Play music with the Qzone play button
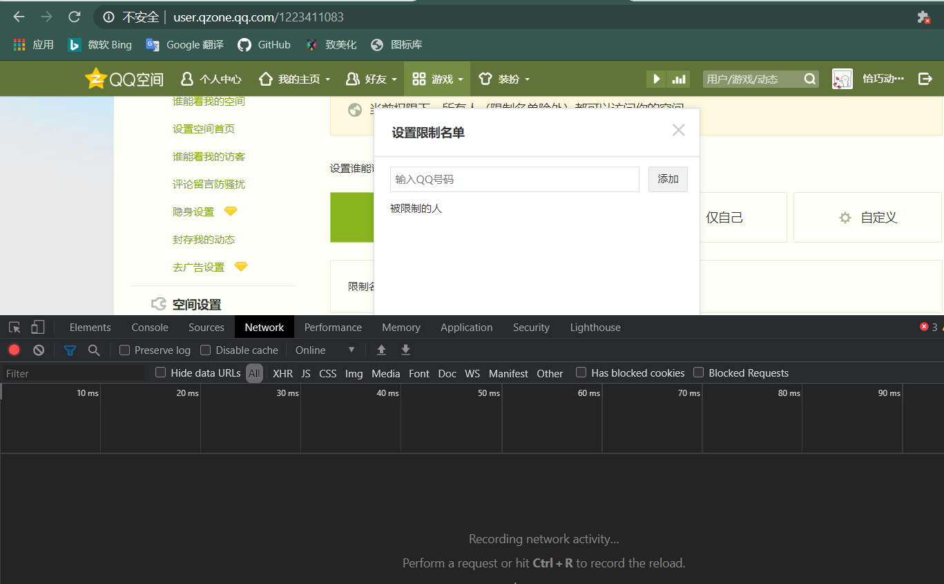This screenshot has height=584, width=944. click(657, 79)
